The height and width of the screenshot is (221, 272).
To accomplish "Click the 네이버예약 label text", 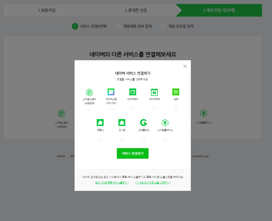I will pos(154,99).
